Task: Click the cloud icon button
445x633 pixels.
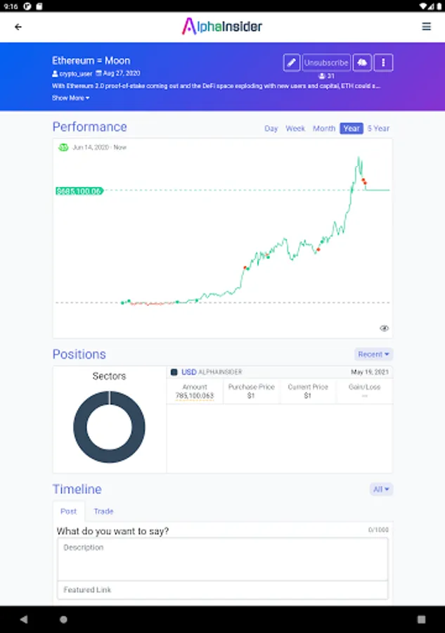Action: click(361, 63)
